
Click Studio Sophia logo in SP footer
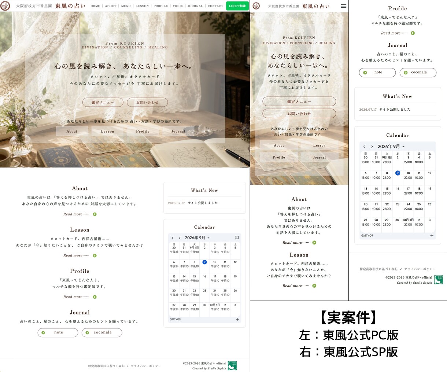[439, 280]
